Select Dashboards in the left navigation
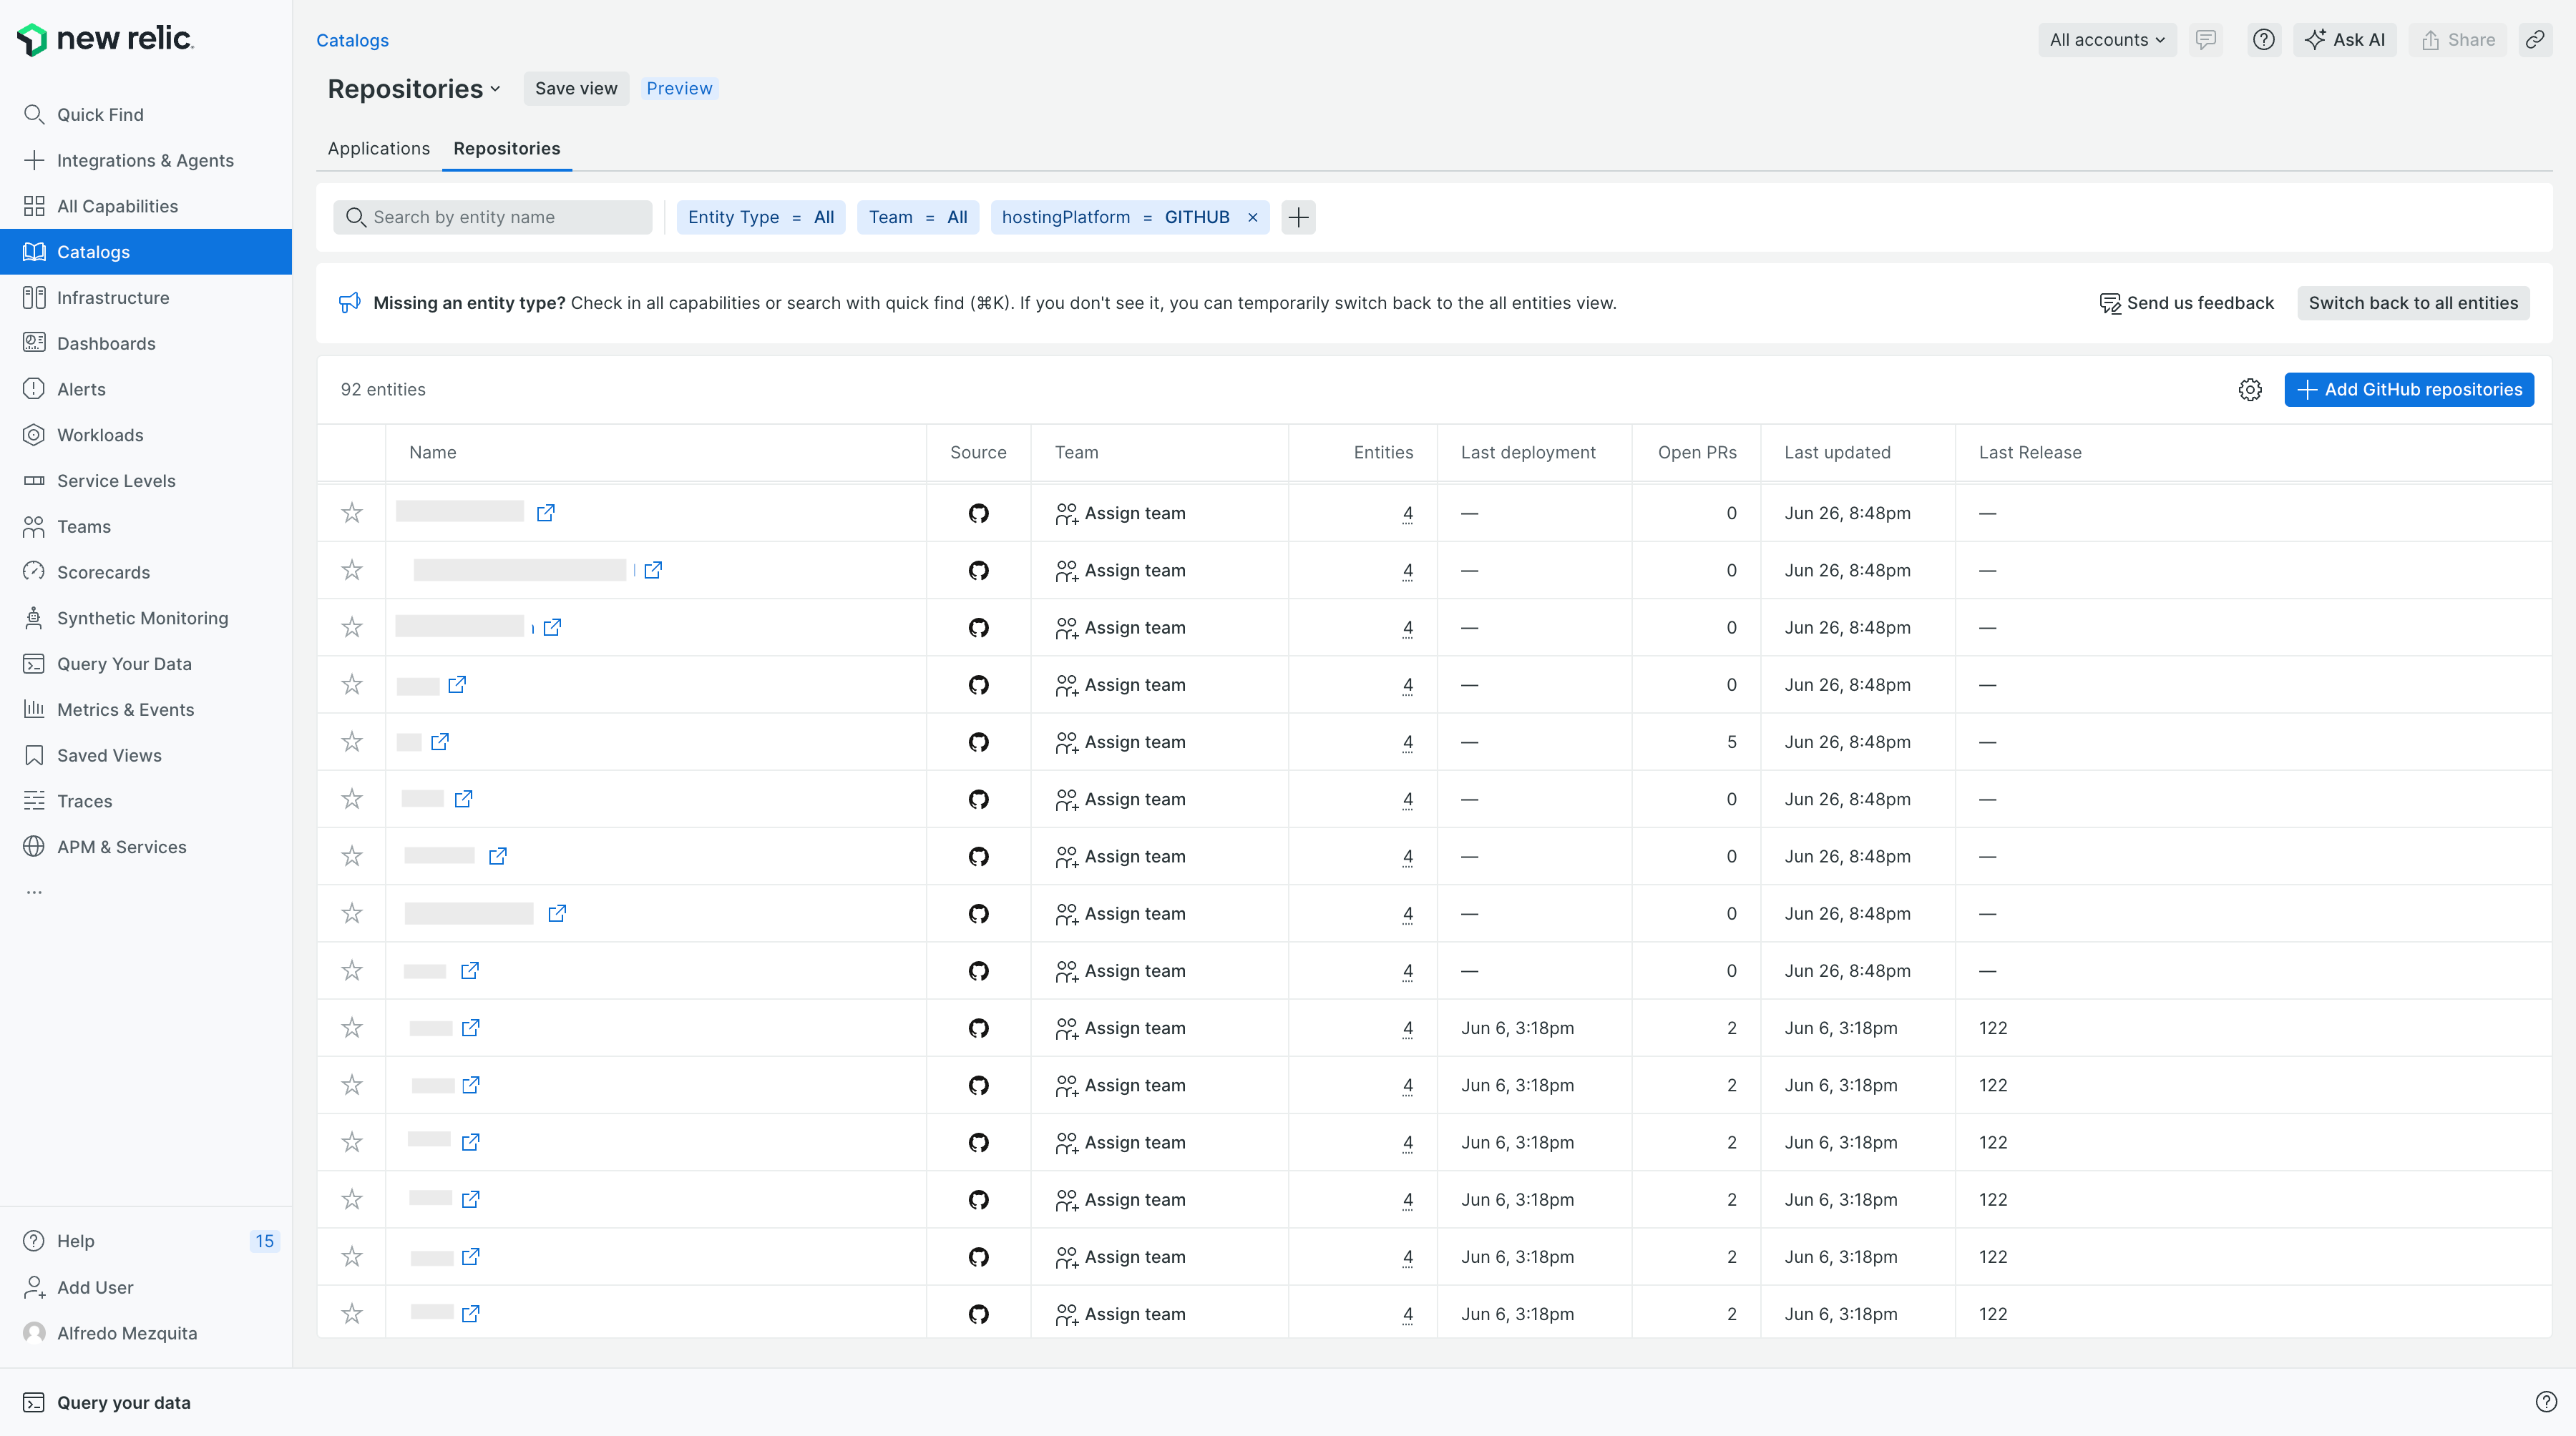This screenshot has width=2576, height=1436. (x=106, y=343)
